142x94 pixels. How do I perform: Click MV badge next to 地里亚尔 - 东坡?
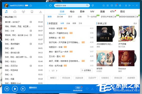tap(65, 47)
